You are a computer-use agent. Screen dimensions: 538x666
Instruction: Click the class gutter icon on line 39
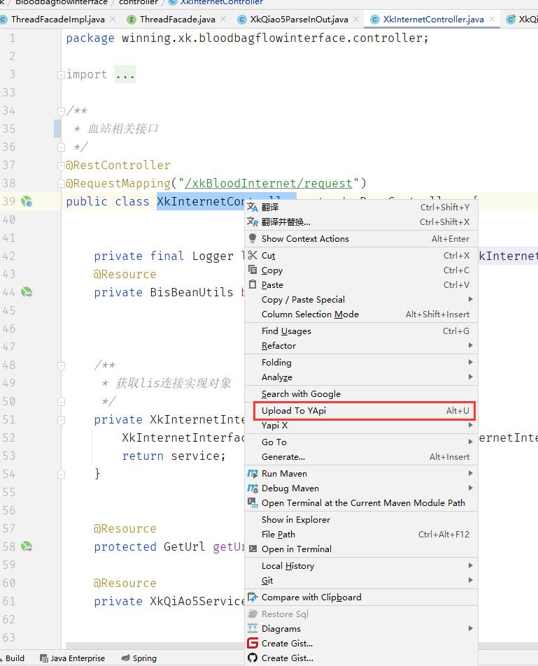tap(27, 201)
